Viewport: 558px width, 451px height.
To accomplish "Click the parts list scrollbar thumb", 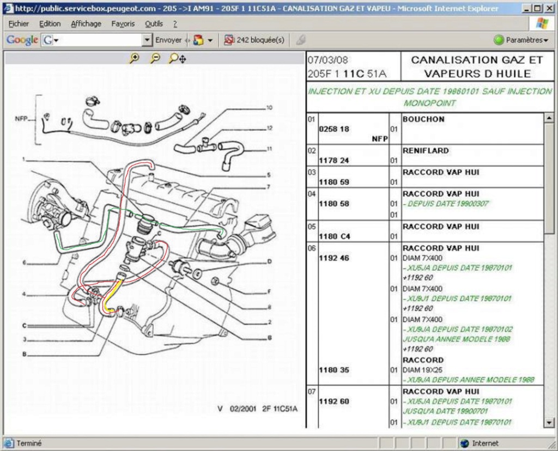I will [x=549, y=178].
